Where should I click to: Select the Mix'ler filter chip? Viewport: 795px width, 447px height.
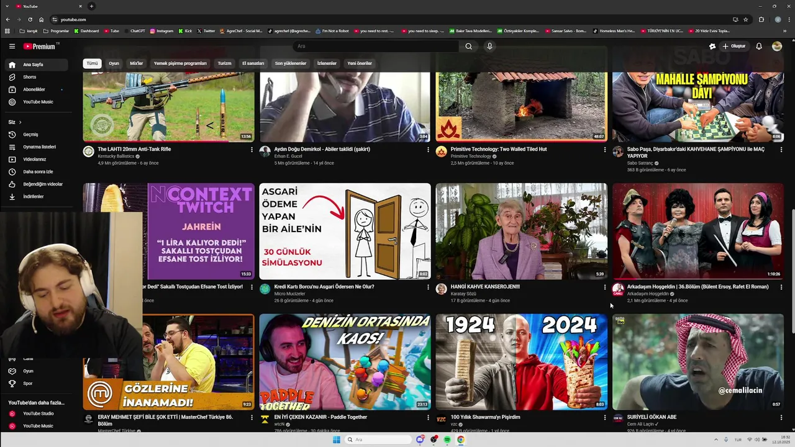136,63
